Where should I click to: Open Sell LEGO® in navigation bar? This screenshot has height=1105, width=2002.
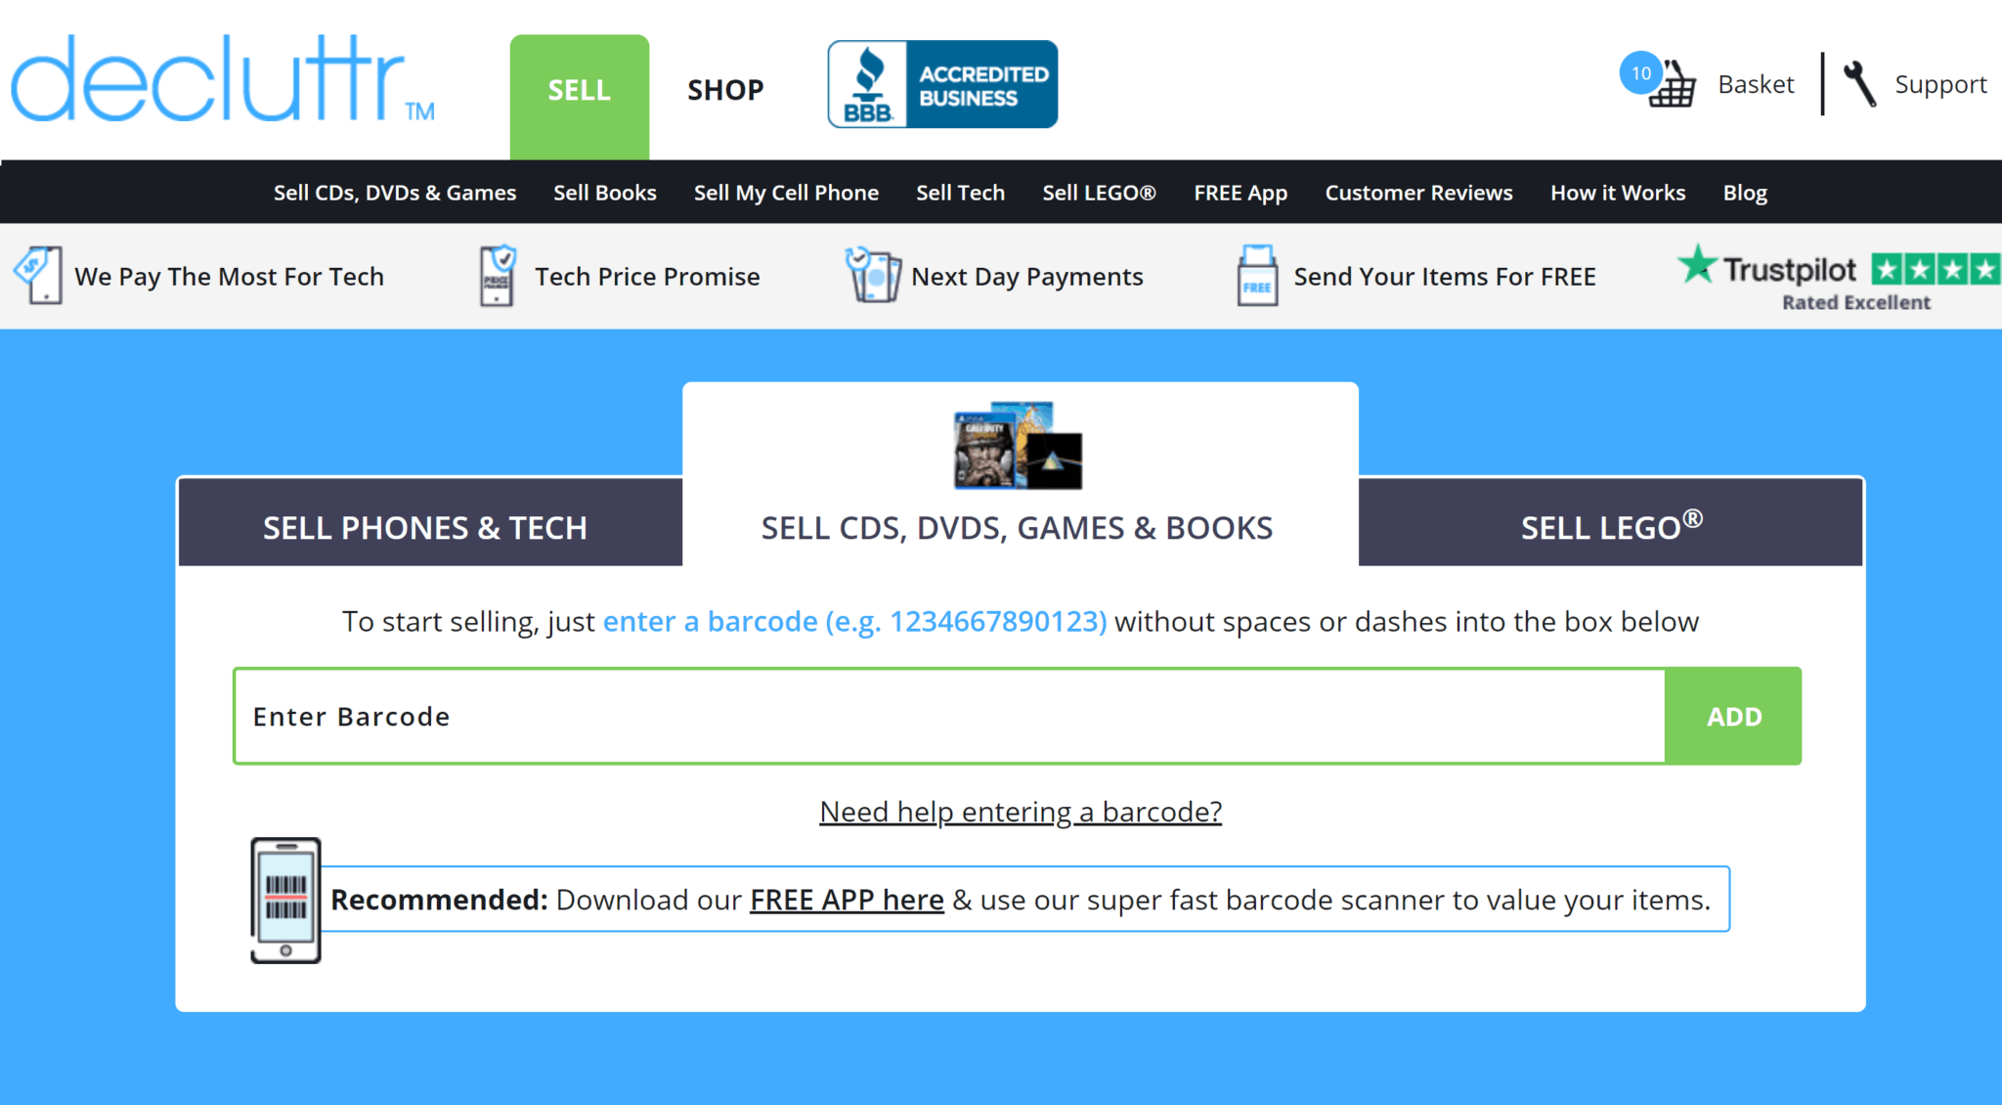click(1099, 193)
